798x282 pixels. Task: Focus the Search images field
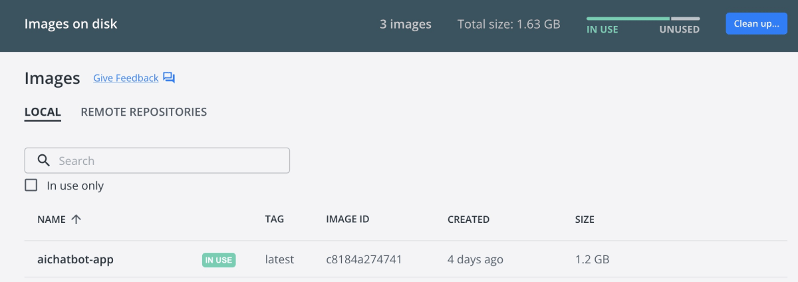point(157,160)
